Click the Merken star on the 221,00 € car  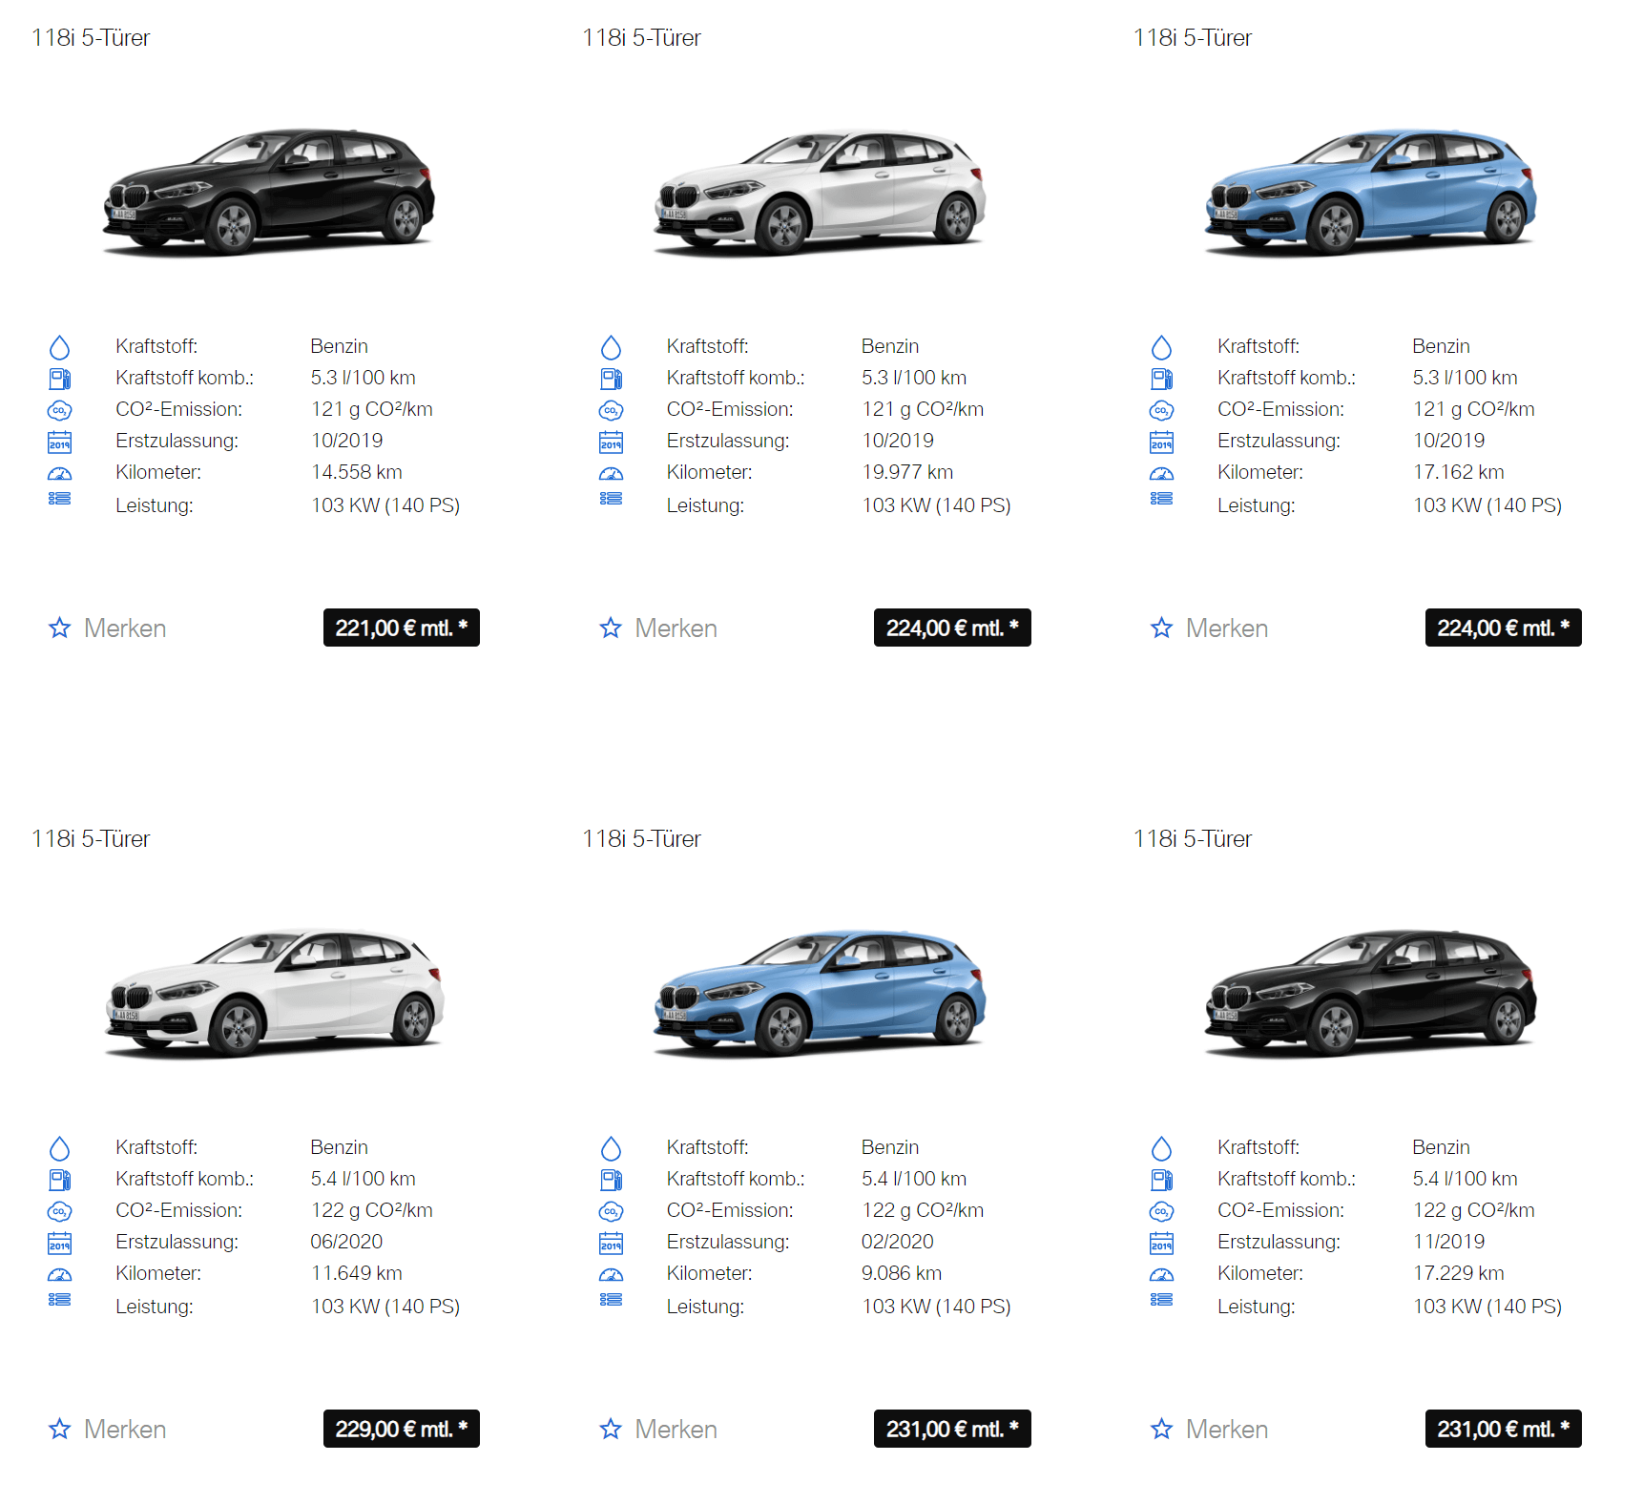[x=59, y=628]
